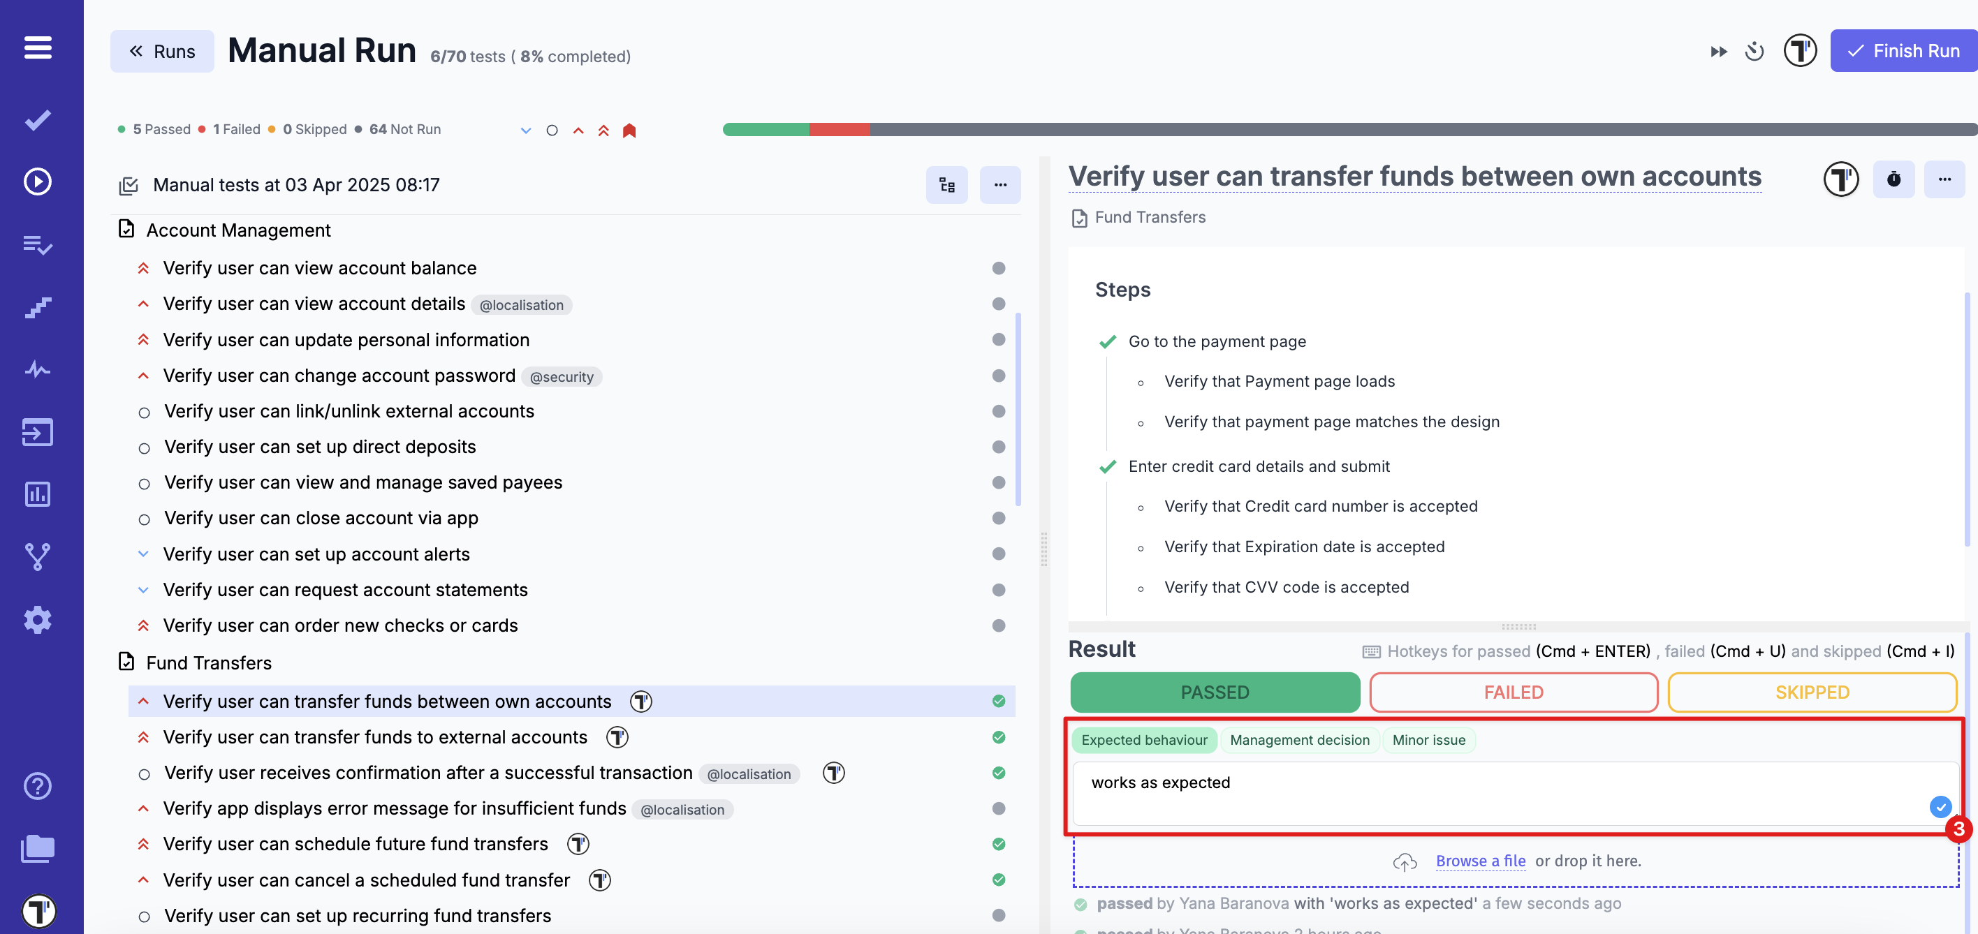Screen dimensions: 1978x934
Task: Toggle the 'Minor issue' result tag
Action: tap(1428, 740)
